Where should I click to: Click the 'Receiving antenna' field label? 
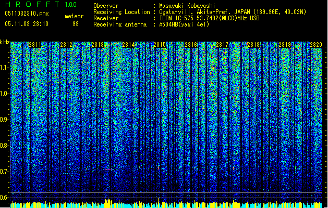[x=120, y=24]
